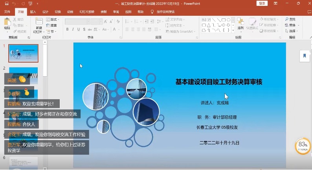Toggle Italic formatting button

[73, 30]
